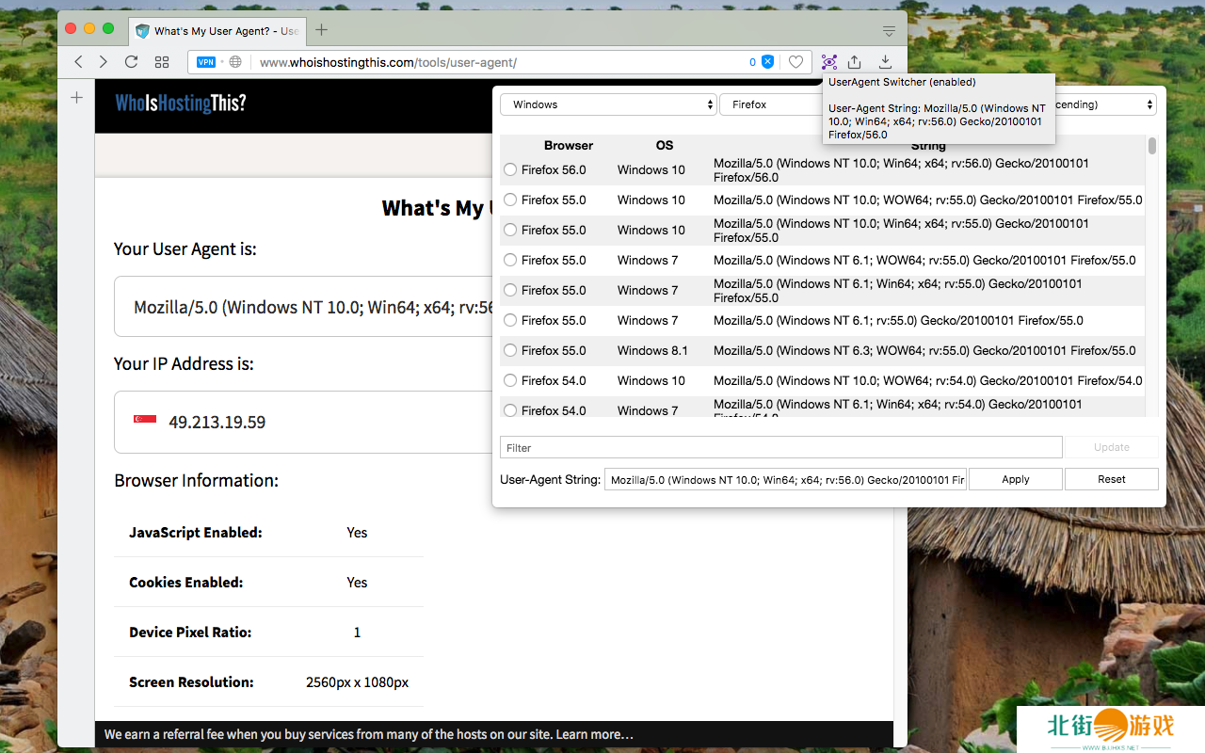
Task: Open the Speed Dial grid view
Action: [x=162, y=62]
